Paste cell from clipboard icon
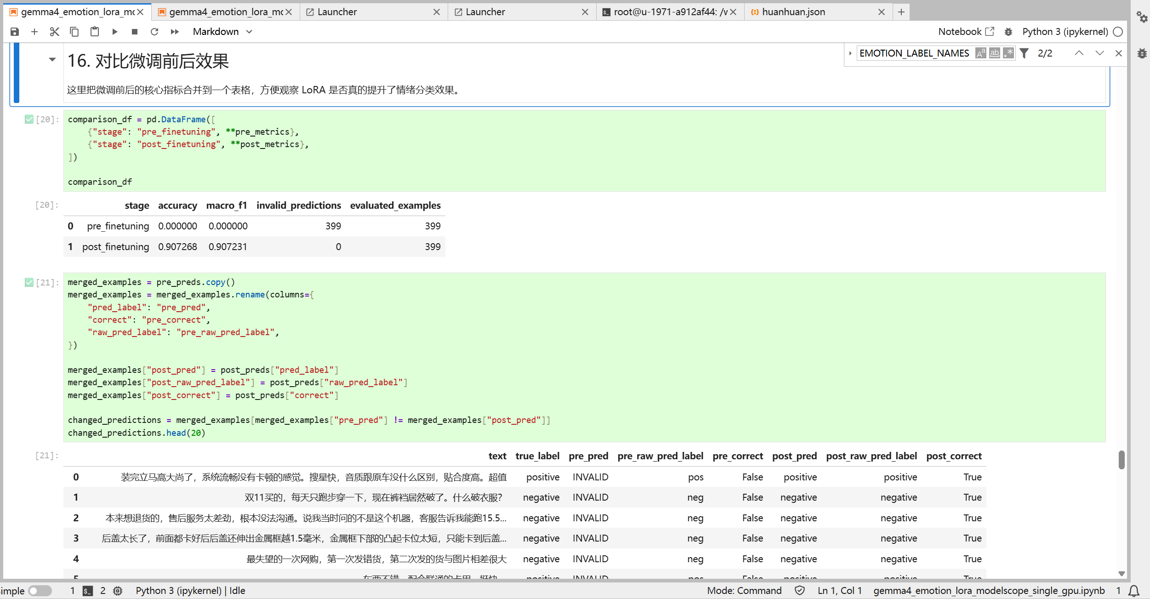Screen dimensions: 1150x599 point(95,32)
